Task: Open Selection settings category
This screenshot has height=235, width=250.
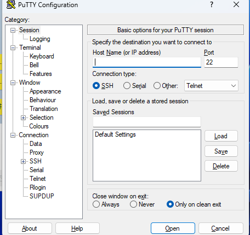Action: point(42,117)
